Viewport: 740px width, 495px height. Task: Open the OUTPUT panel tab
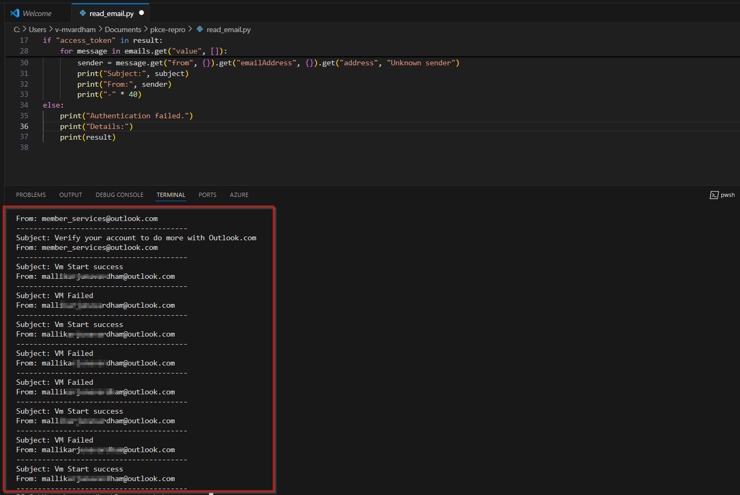click(71, 195)
